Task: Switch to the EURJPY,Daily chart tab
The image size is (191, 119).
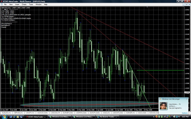Action: pyautogui.click(x=95, y=113)
